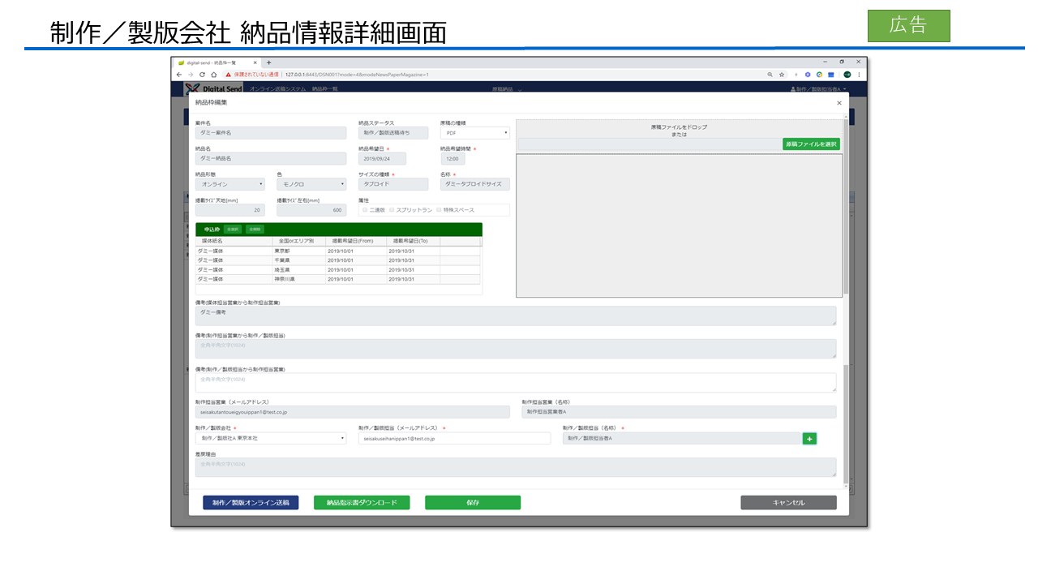1038x584 pixels.
Task: Close the 納品枠編集 dialog with the X
Action: pos(839,103)
